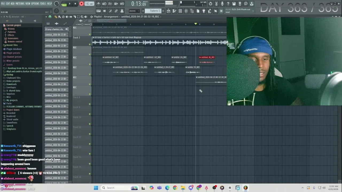Expand the Current project tree item

(x=14, y=25)
